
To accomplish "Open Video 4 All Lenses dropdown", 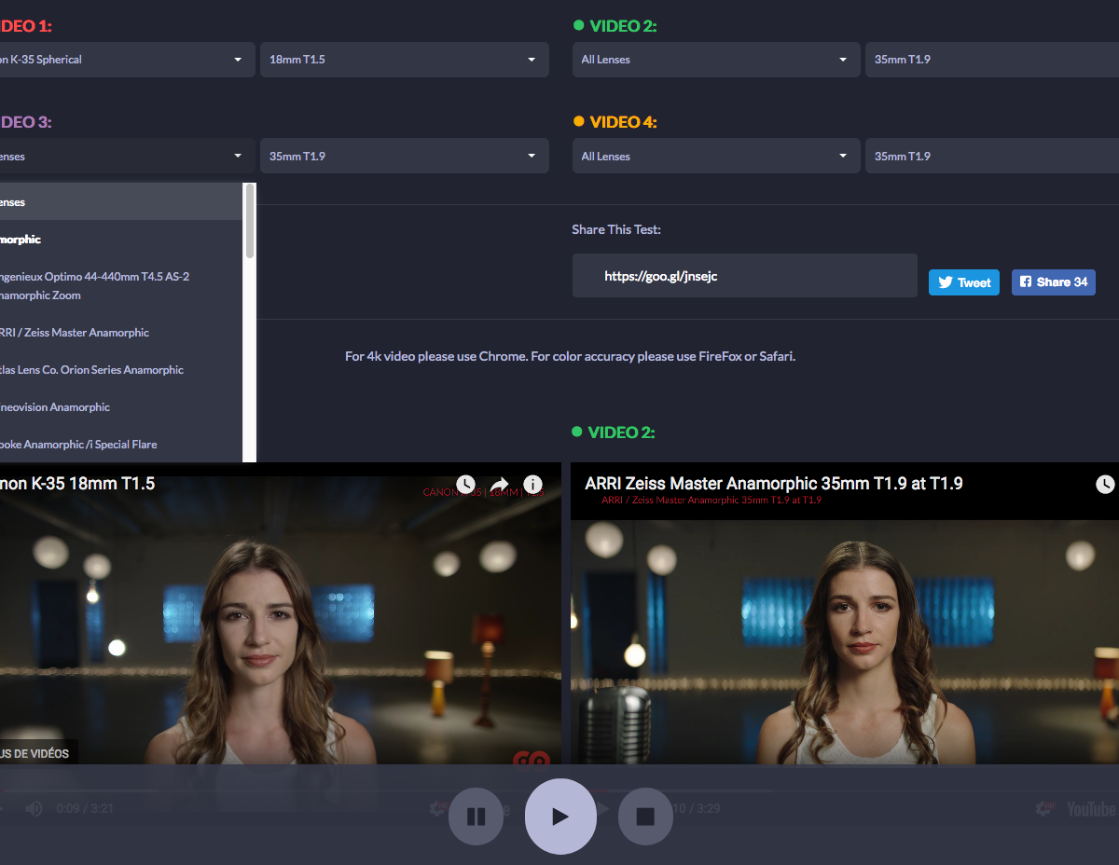I will pos(716,157).
